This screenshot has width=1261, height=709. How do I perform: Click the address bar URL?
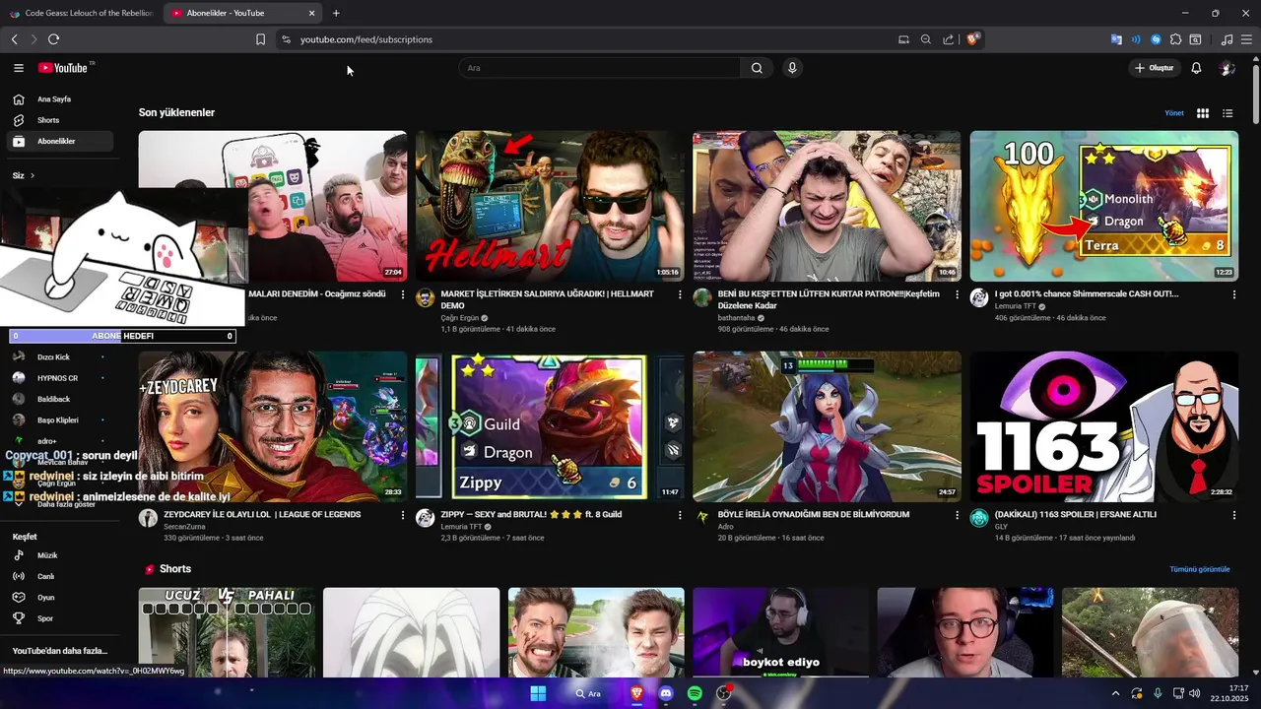click(366, 39)
